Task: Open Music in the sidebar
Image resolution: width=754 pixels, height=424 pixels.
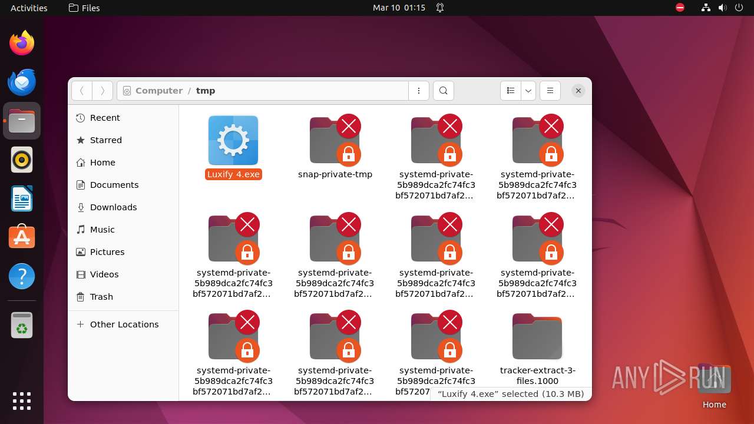Action: click(123, 230)
